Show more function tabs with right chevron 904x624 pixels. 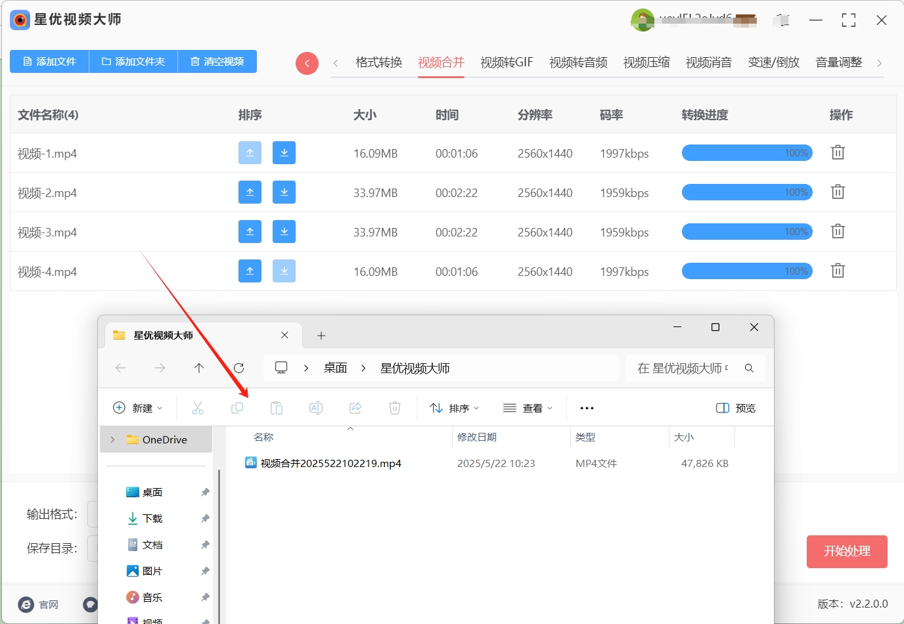pos(879,63)
